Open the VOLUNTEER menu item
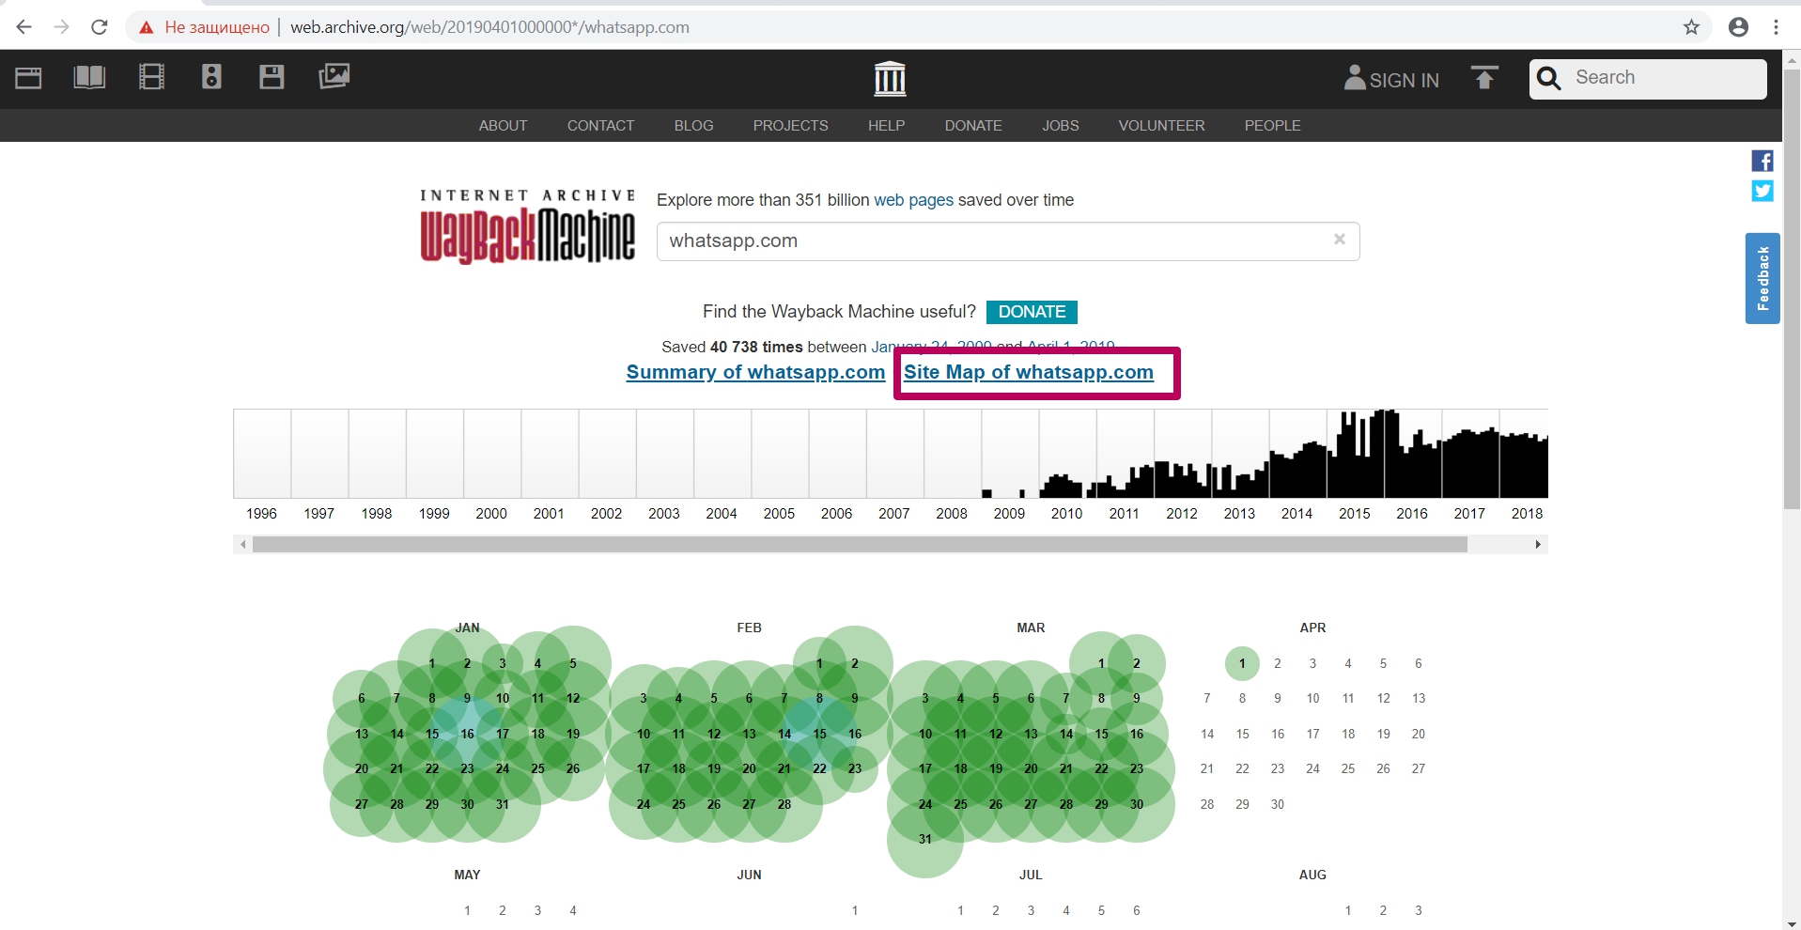The image size is (1801, 930). point(1161,126)
